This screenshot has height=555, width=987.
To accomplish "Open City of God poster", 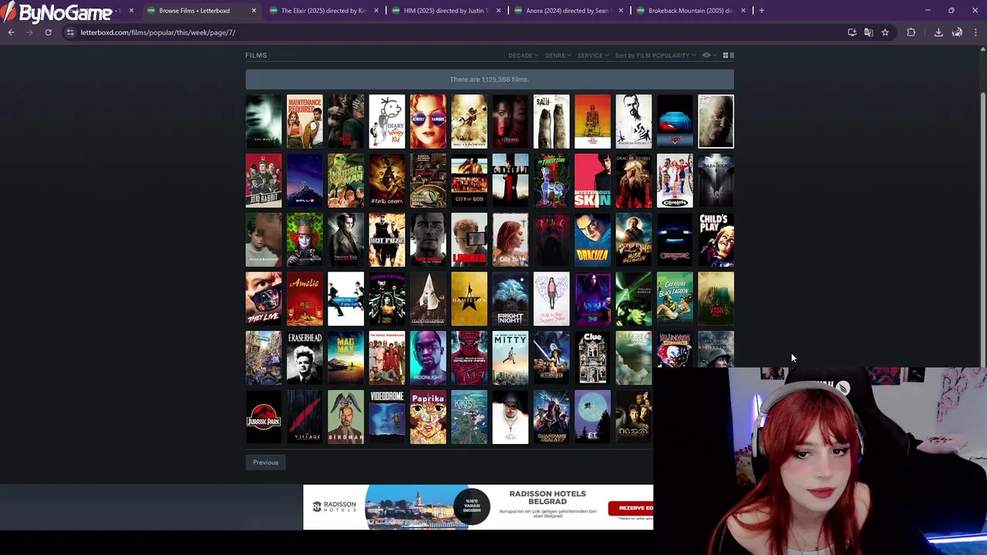I will 469,180.
